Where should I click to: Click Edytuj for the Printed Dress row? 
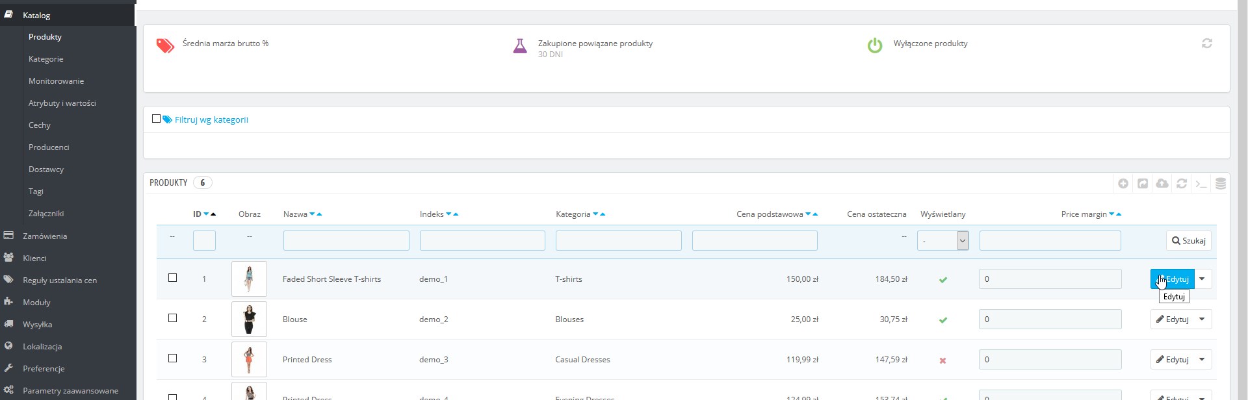tap(1172, 360)
